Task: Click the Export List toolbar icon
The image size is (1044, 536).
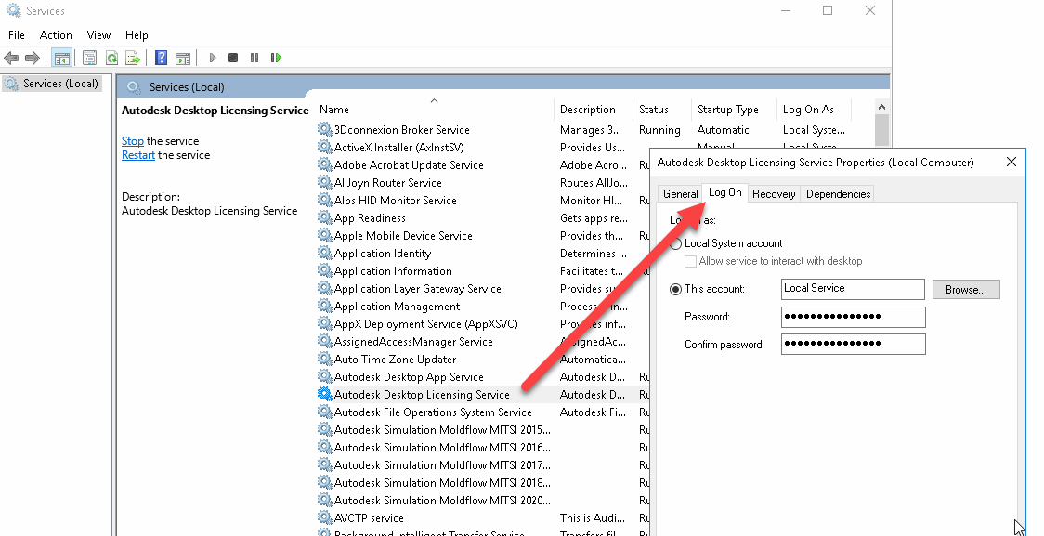Action: coord(133,58)
